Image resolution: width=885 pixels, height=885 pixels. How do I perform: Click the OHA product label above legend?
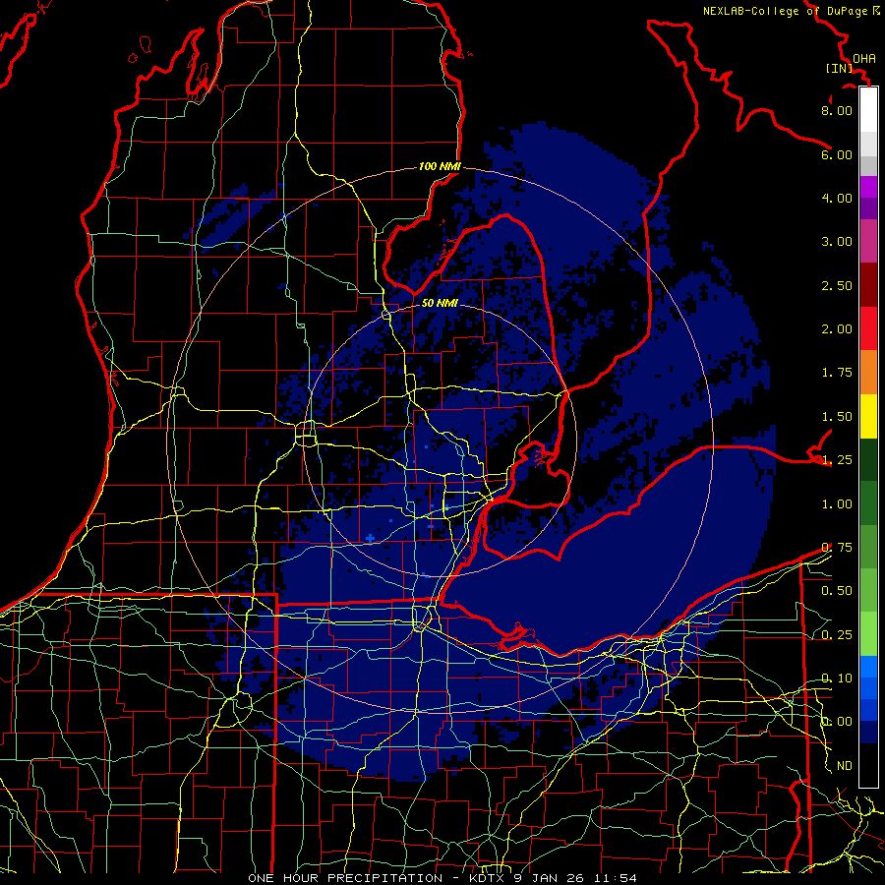click(864, 59)
